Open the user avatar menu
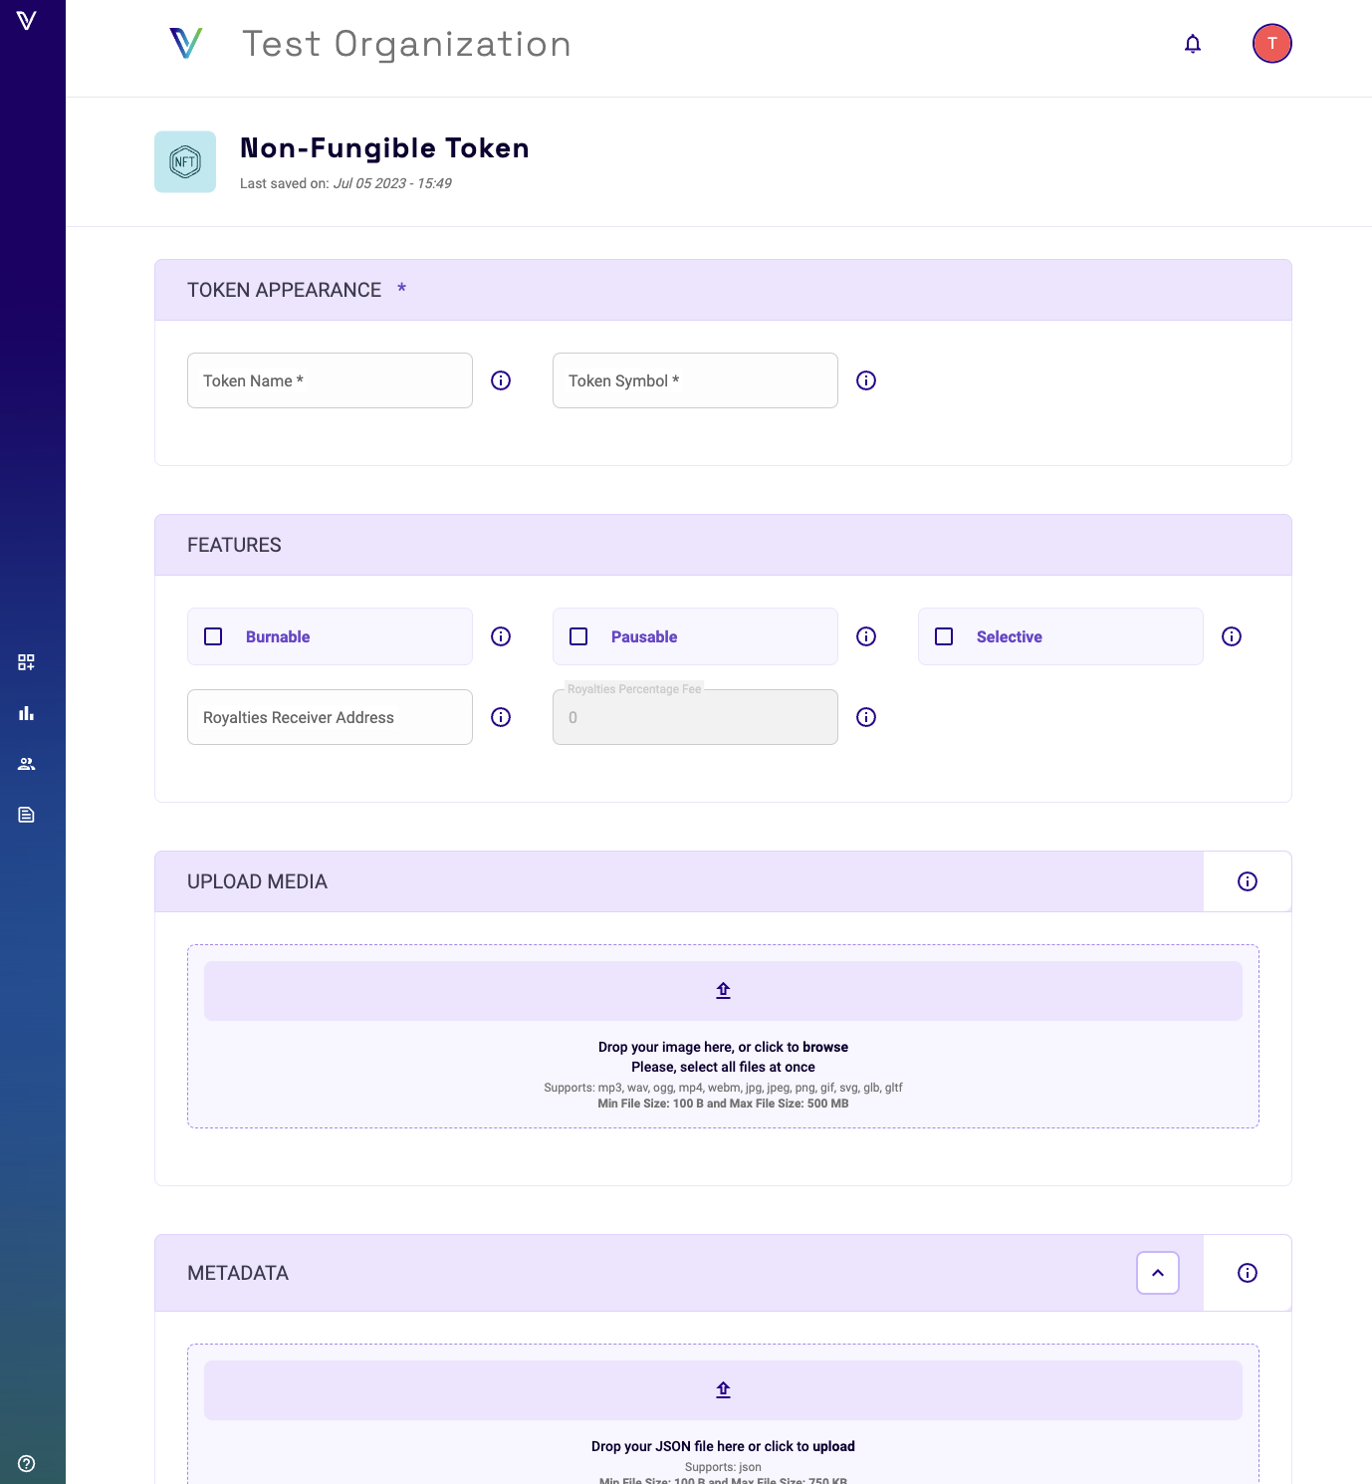The height and width of the screenshot is (1484, 1372). [1271, 44]
